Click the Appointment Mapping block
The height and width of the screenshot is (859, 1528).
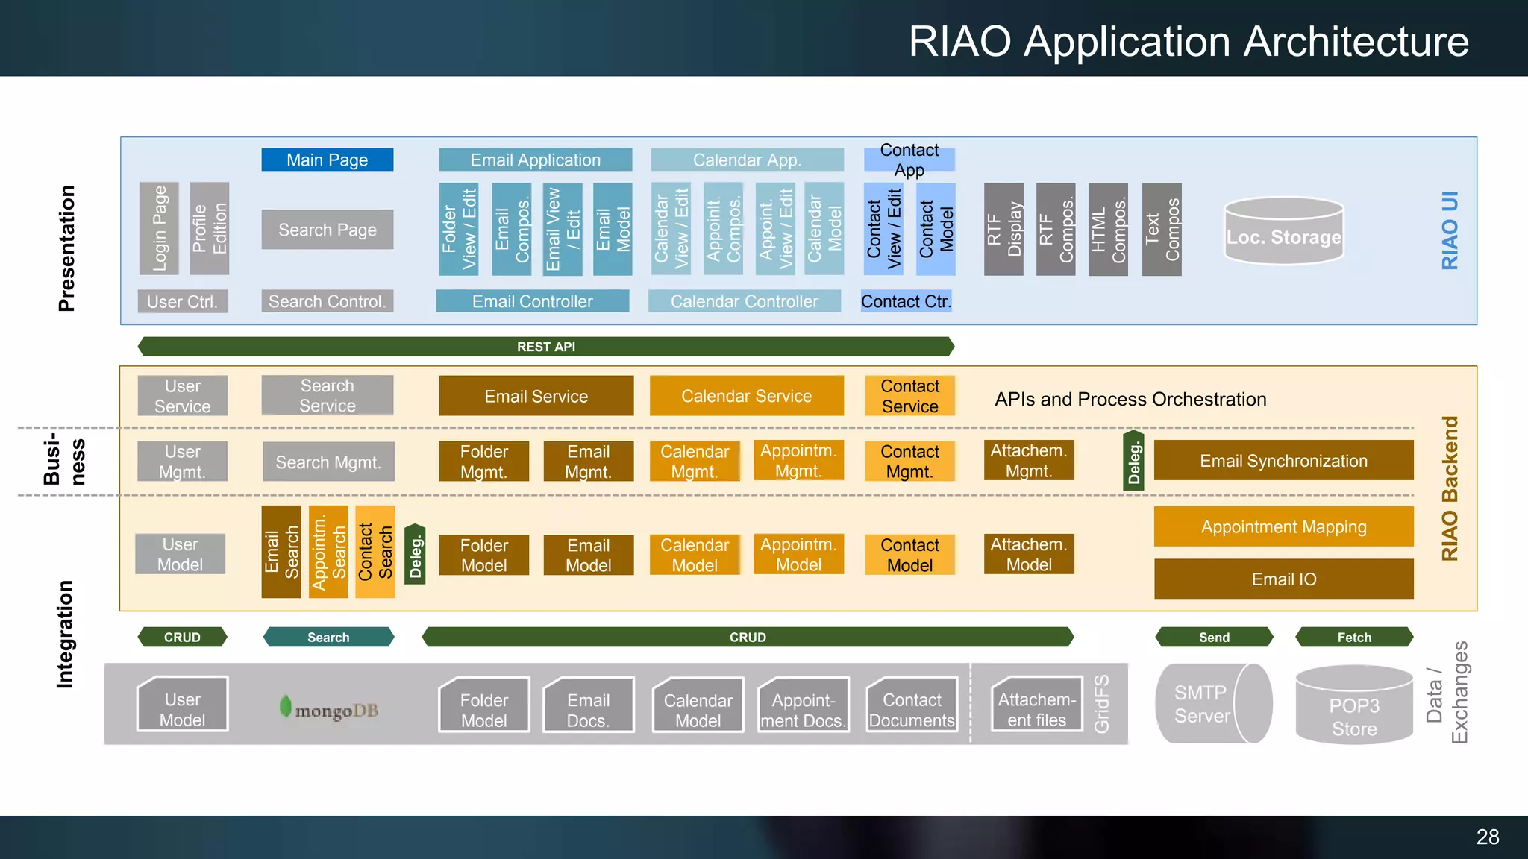coord(1283,526)
